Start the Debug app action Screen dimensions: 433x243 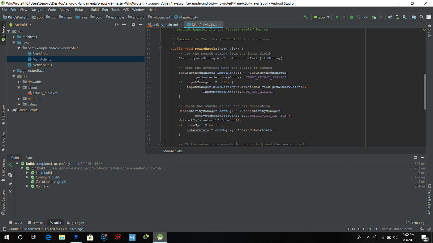point(351,17)
